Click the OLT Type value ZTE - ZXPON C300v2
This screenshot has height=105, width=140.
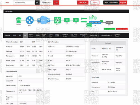pyautogui.click(x=73, y=65)
